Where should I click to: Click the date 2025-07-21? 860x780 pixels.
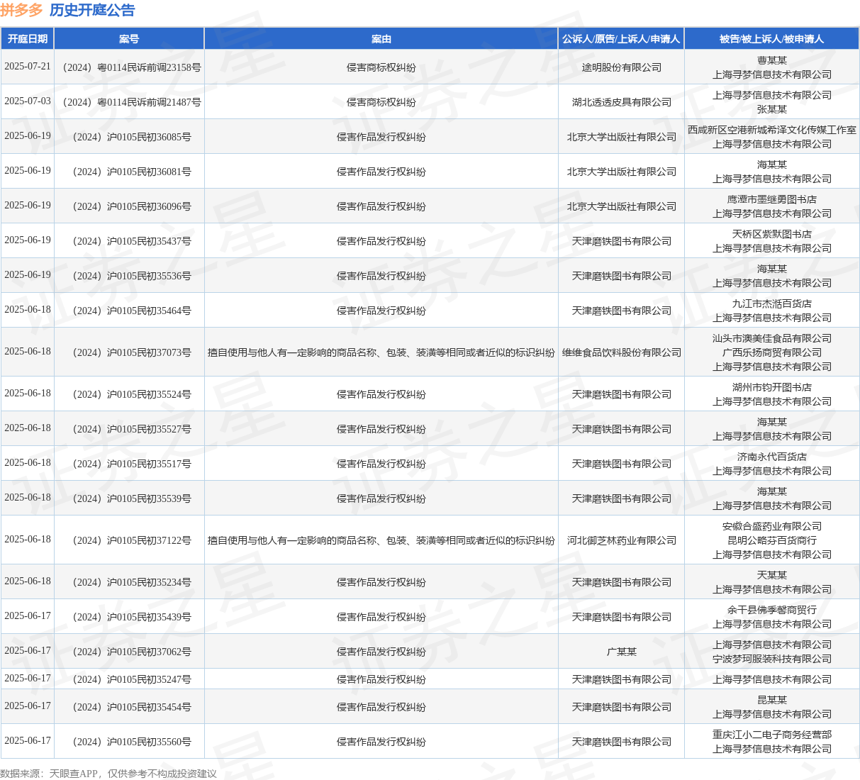tap(28, 67)
